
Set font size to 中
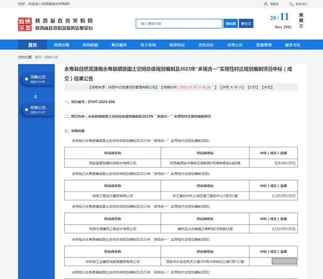point(236,87)
